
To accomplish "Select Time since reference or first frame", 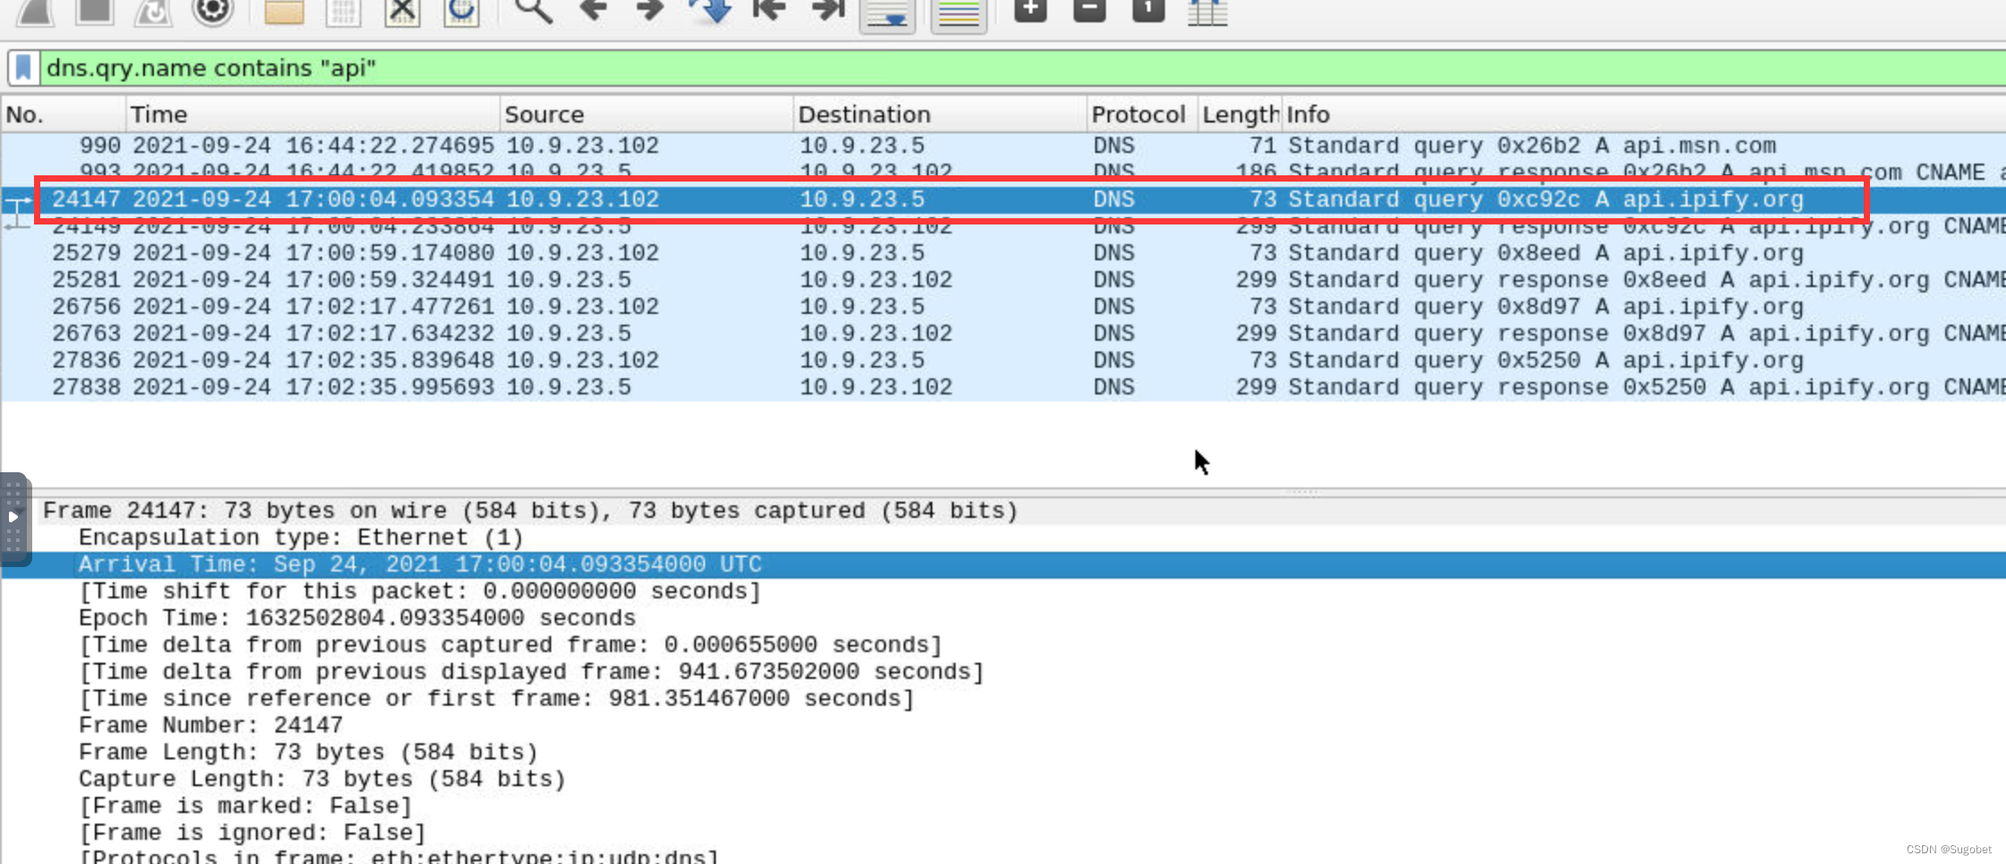I will (x=1003, y=699).
